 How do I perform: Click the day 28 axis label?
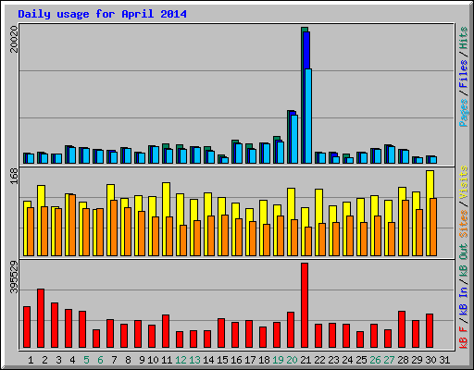[x=403, y=360]
